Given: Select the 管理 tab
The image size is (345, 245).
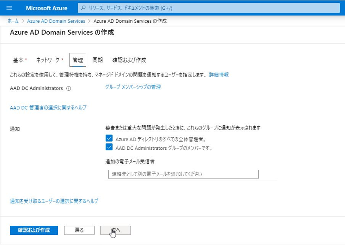Looking at the screenshot, I should pos(78,60).
